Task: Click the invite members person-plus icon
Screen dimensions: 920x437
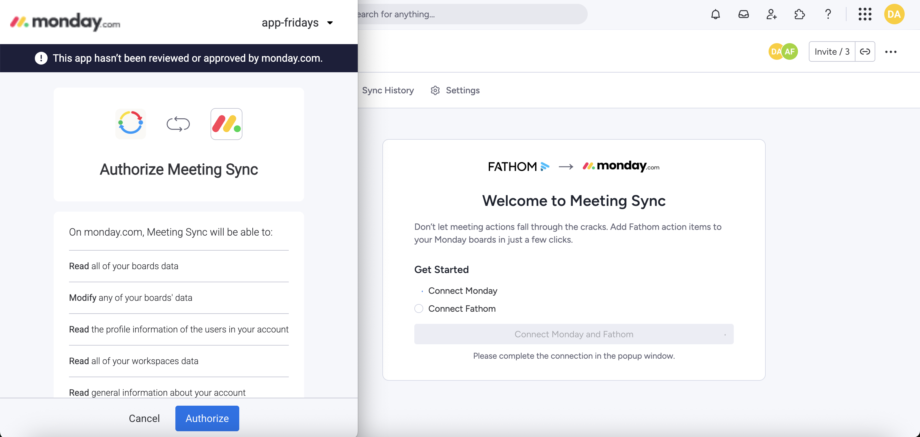Action: 771,14
